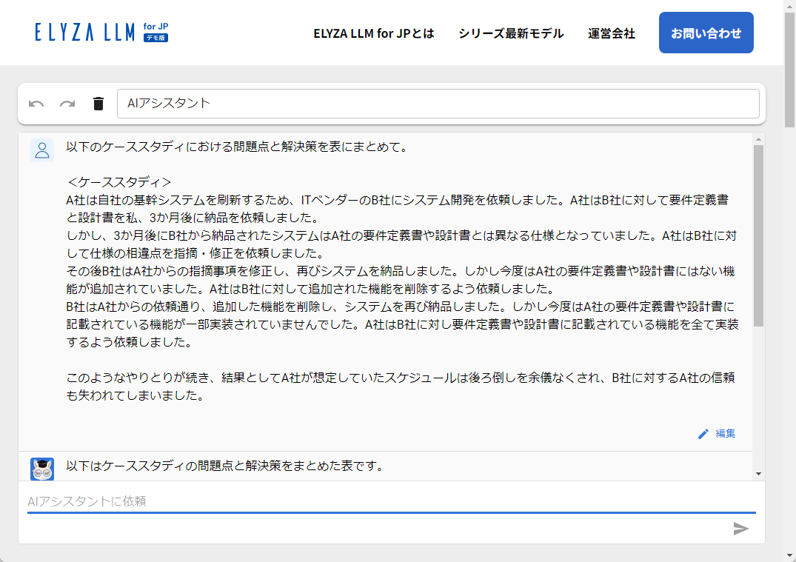
Task: Click the user avatar icon beside the prompt
Action: [42, 150]
